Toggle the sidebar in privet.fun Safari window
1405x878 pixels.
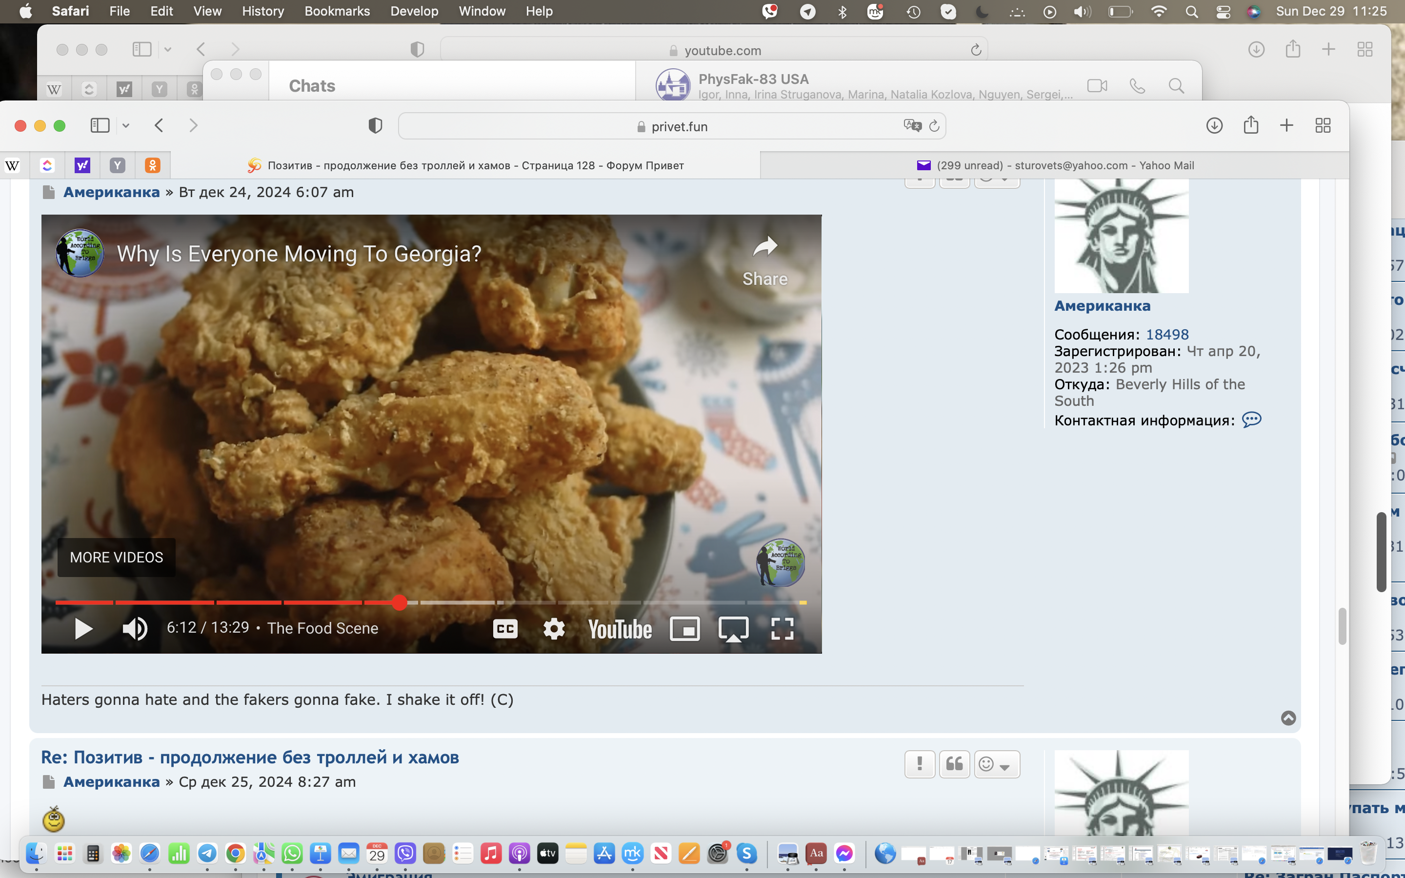(x=100, y=125)
